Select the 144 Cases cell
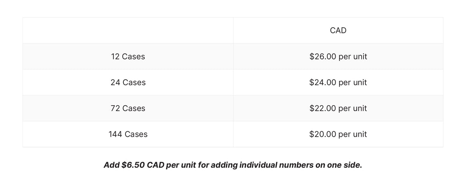 128,134
